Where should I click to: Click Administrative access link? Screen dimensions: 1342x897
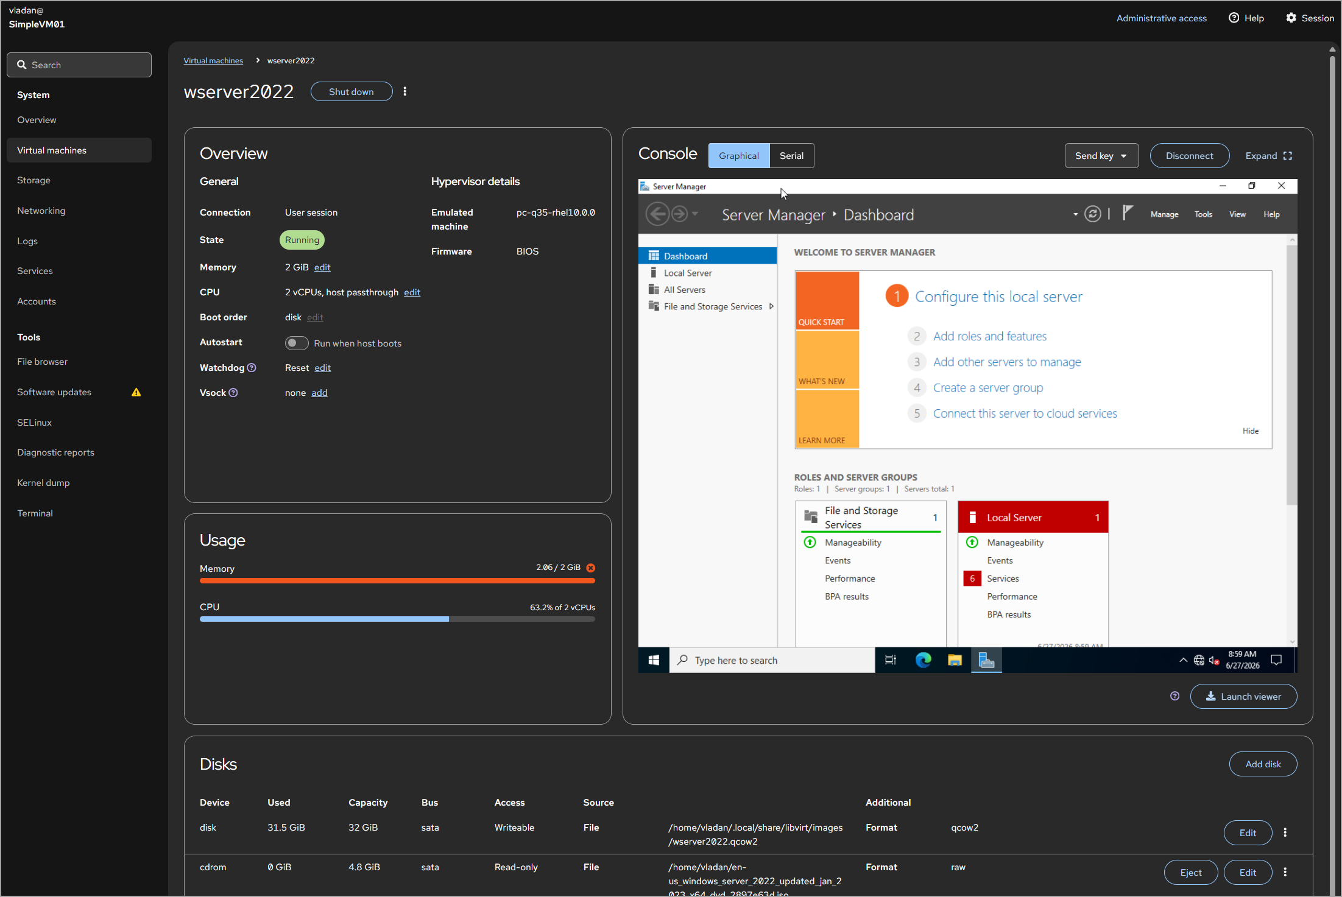[1161, 18]
